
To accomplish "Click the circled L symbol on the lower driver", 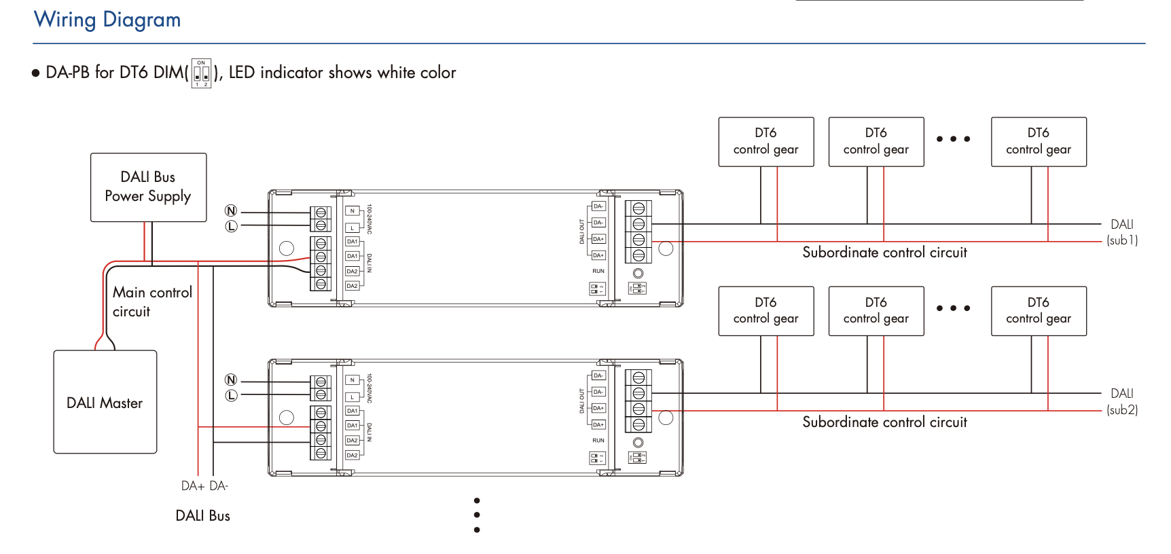I will tap(231, 395).
